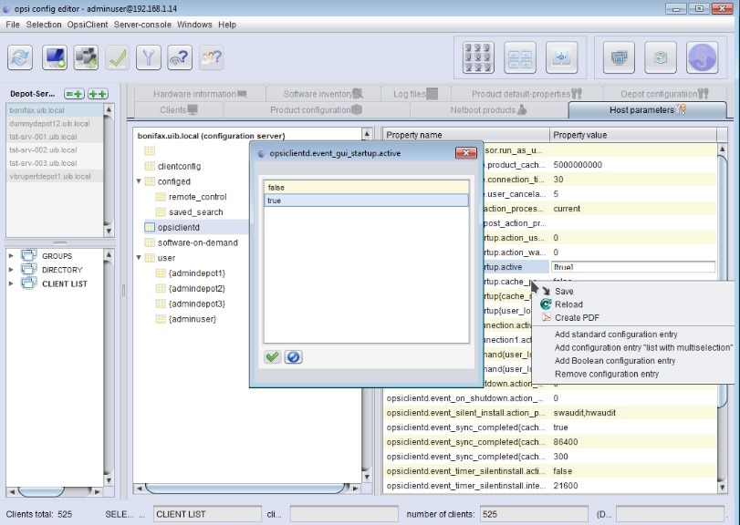Image resolution: width=740 pixels, height=525 pixels.
Task: Close the opsiclientd.event_gui_startup.active dialog
Action: click(465, 153)
